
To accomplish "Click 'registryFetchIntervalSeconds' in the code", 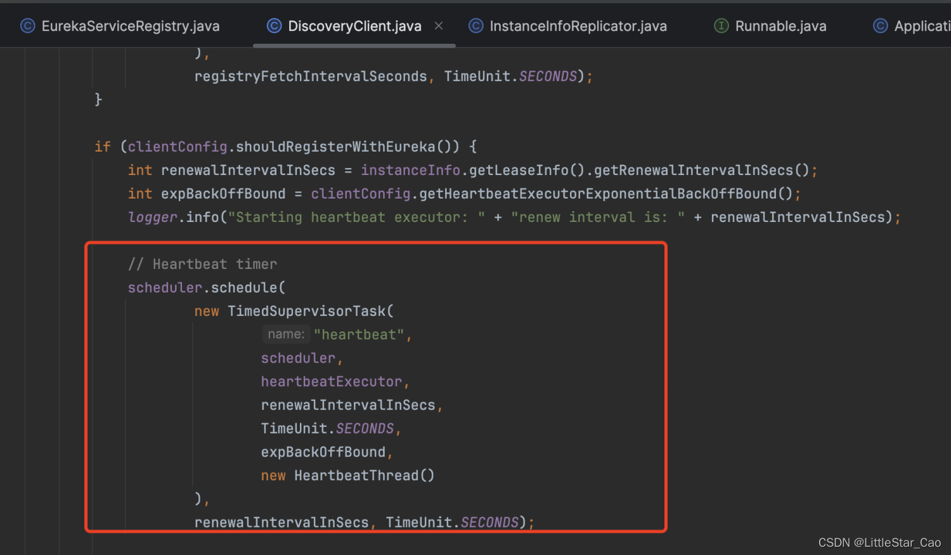I will click(311, 76).
